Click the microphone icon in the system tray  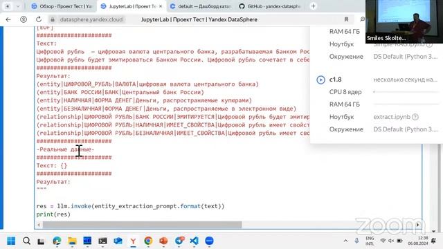(x=356, y=241)
